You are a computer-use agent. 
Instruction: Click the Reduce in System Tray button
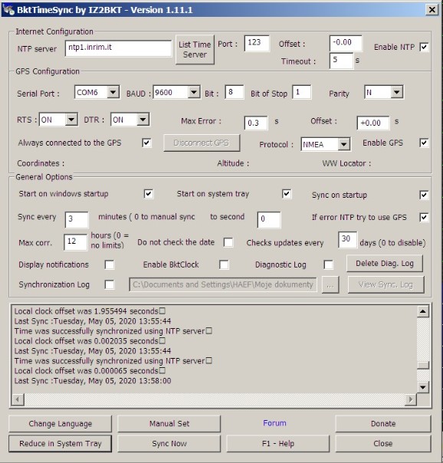pyautogui.click(x=61, y=444)
